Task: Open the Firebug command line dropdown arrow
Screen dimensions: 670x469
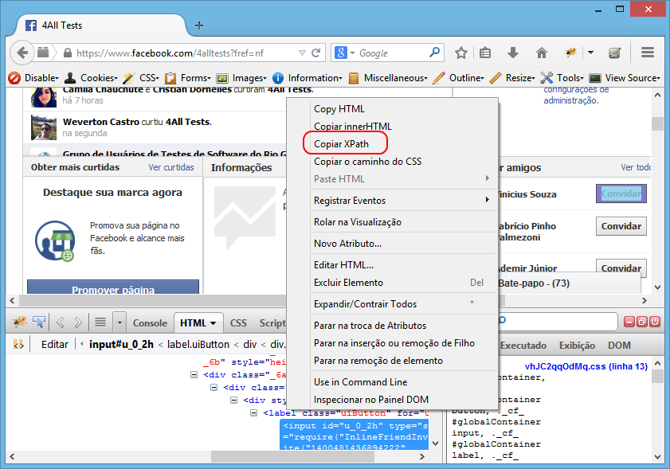Action: pyautogui.click(x=120, y=323)
